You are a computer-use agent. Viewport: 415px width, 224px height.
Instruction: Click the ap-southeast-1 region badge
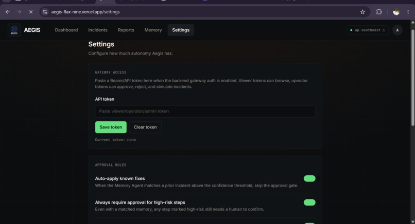coord(367,30)
